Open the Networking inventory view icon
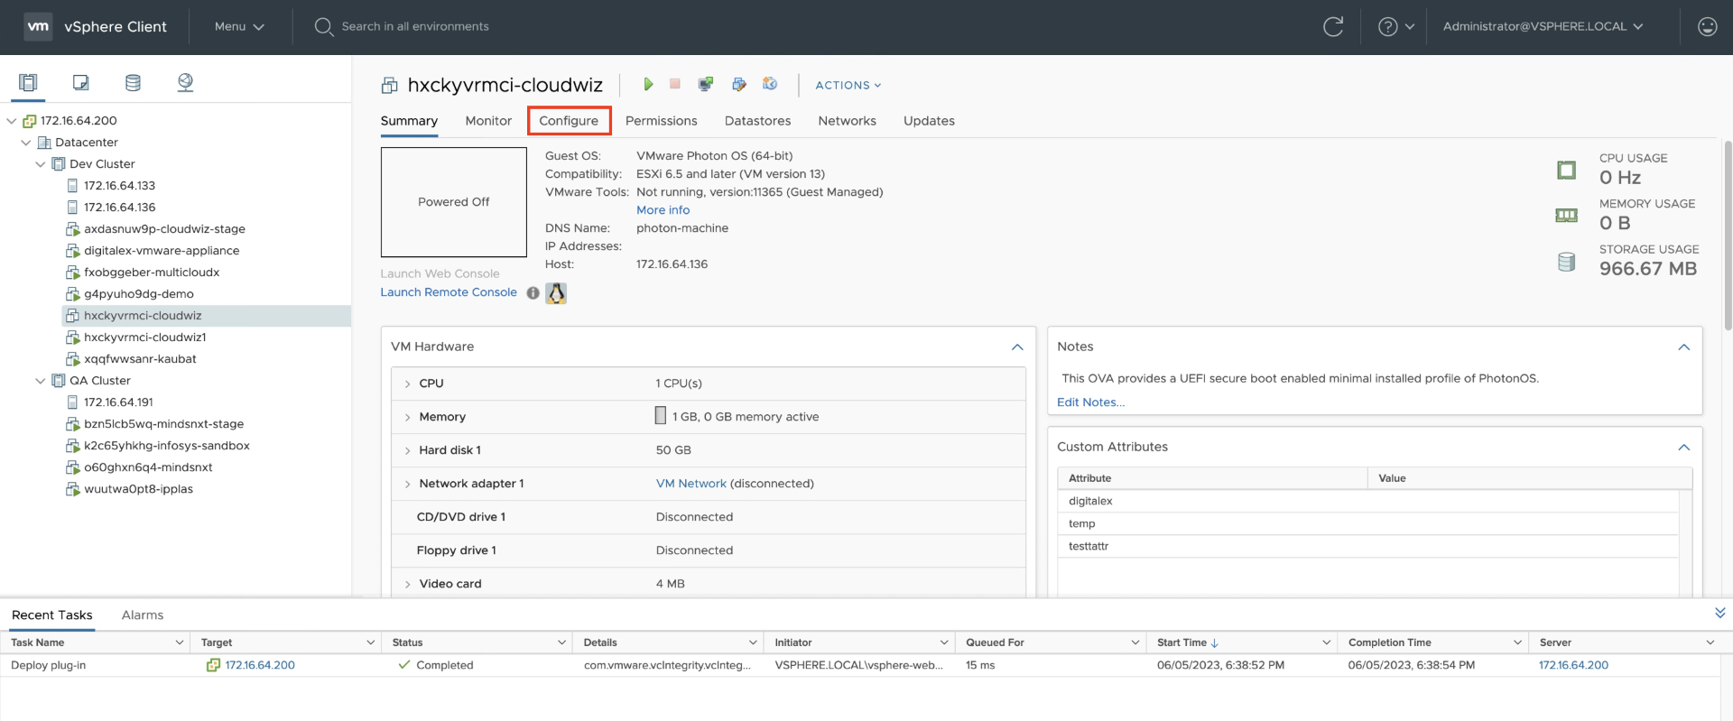 coord(185,83)
